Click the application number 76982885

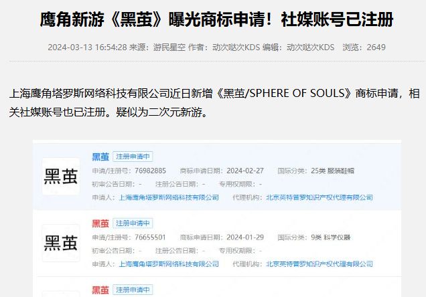[150, 171]
